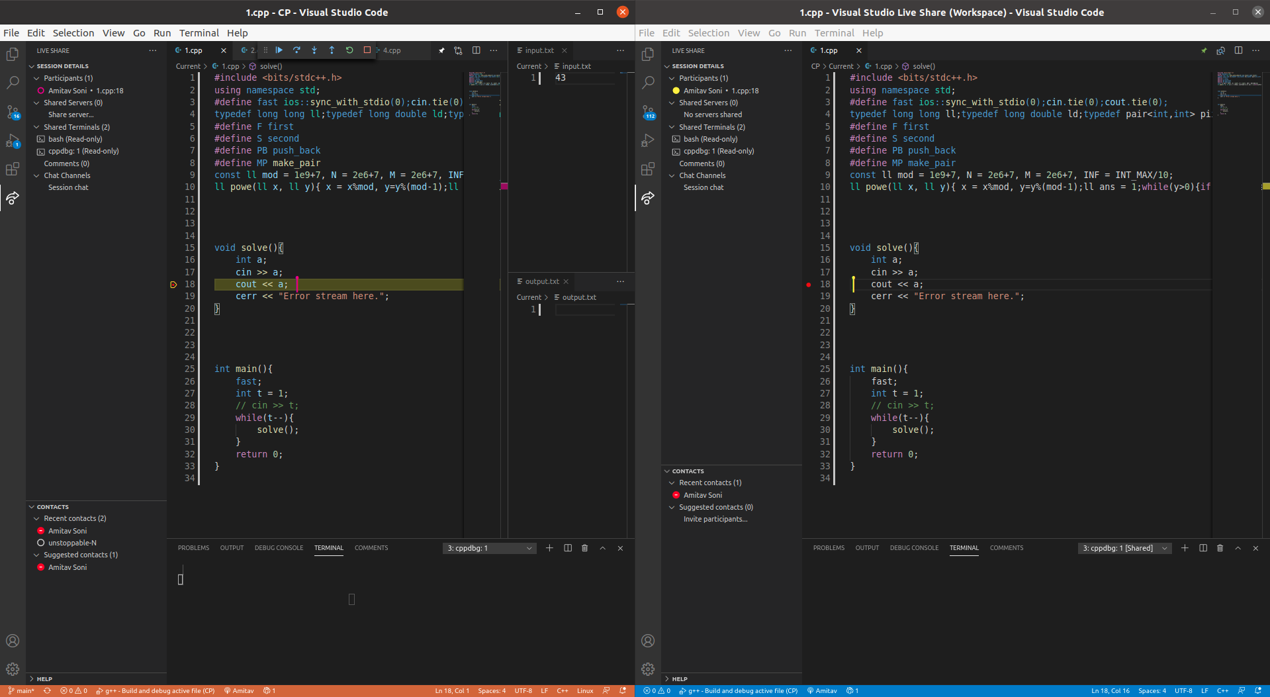Switch to the DEBUG CONSOLE tab
This screenshot has height=697, width=1270.
point(279,548)
